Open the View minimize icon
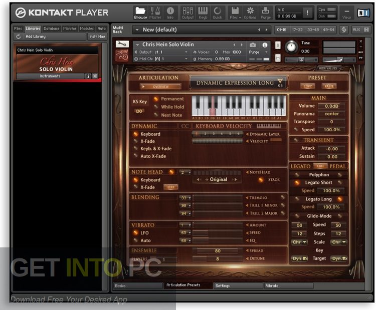376x310 pixels. click(346, 14)
